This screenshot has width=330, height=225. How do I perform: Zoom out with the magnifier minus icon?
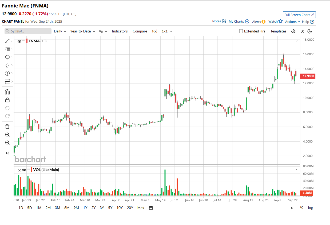click(7, 143)
